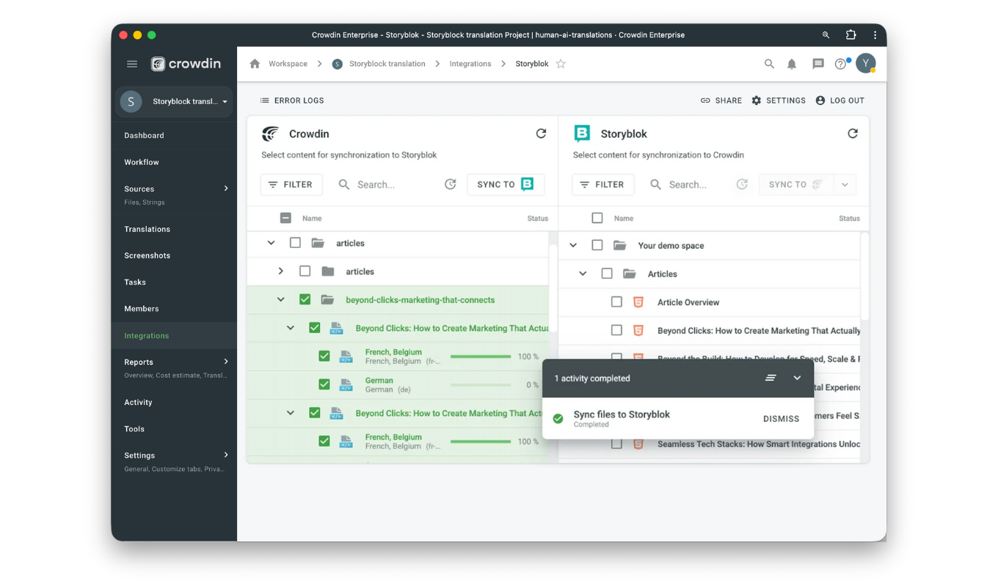Open sync schedule clock icon in the Crowdin panel
The image size is (998, 587).
[x=451, y=184]
